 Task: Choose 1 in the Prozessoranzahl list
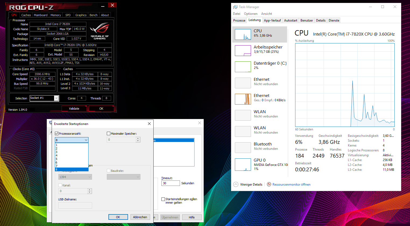[72, 145]
